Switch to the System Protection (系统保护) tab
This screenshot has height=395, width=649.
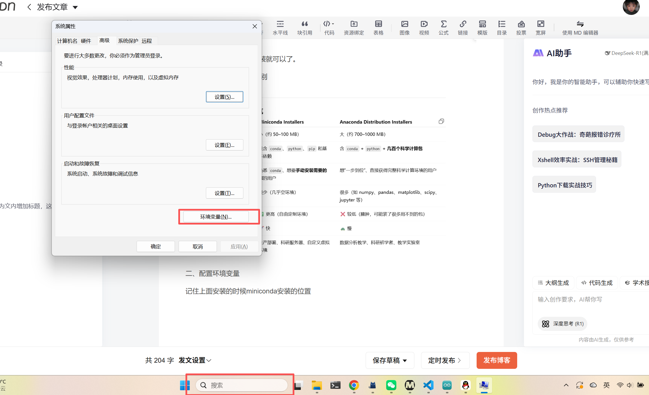tap(128, 41)
